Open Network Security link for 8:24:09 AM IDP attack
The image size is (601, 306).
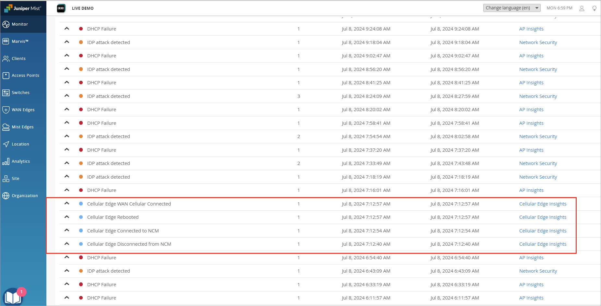[x=538, y=96]
